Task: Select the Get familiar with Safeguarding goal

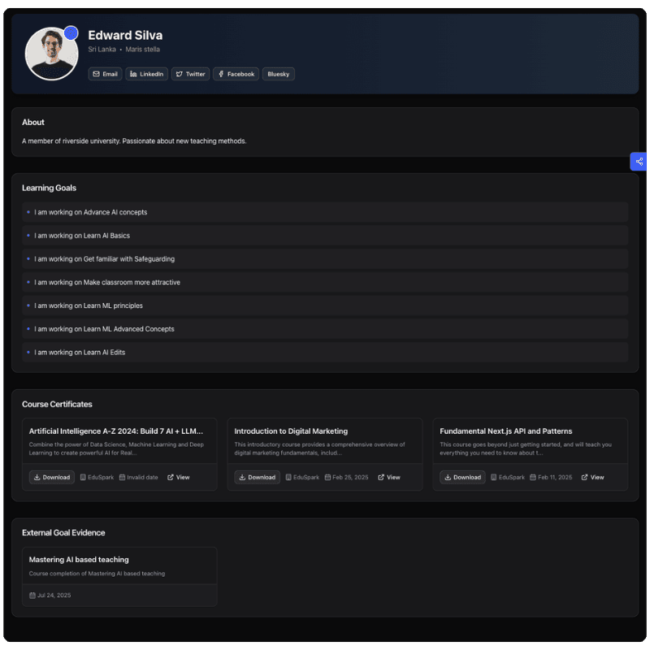Action: (104, 259)
